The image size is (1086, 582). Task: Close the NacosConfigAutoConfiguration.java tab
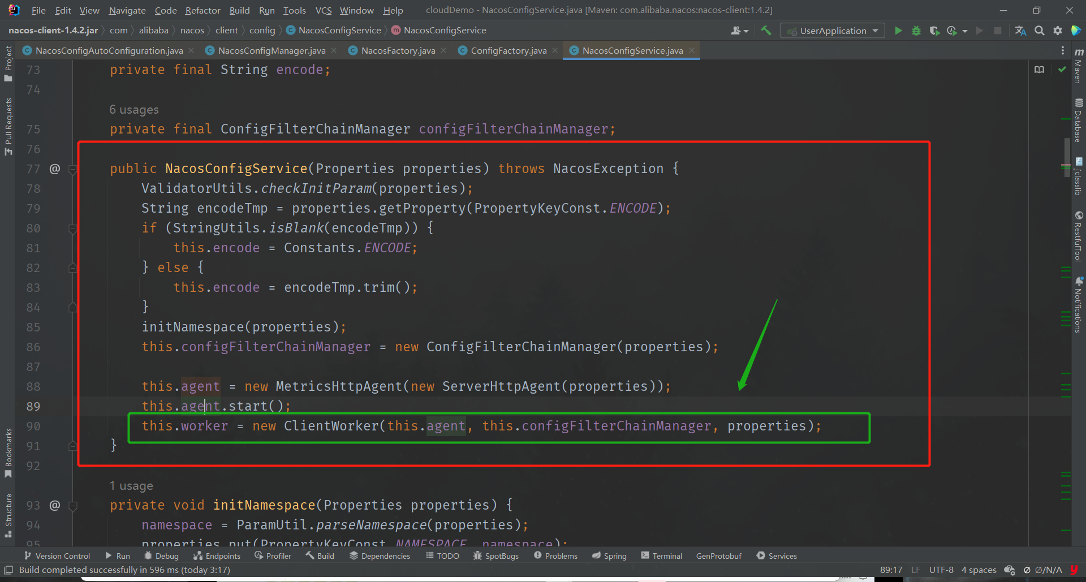pos(191,50)
